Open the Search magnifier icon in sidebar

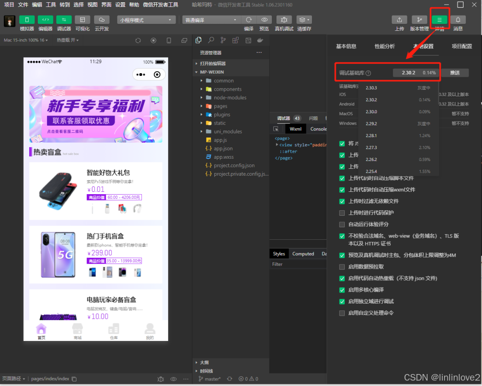click(x=211, y=40)
